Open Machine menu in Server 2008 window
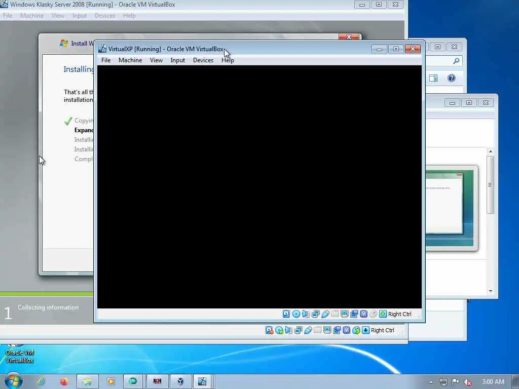This screenshot has width=519, height=389. click(x=32, y=16)
